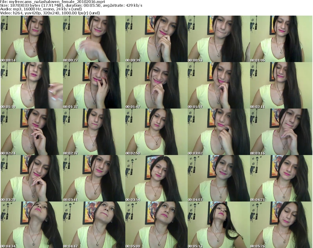Open the frame at 00:01:19
Image resolution: width=313 pixels, height=248 pixels.
[x=32, y=85]
